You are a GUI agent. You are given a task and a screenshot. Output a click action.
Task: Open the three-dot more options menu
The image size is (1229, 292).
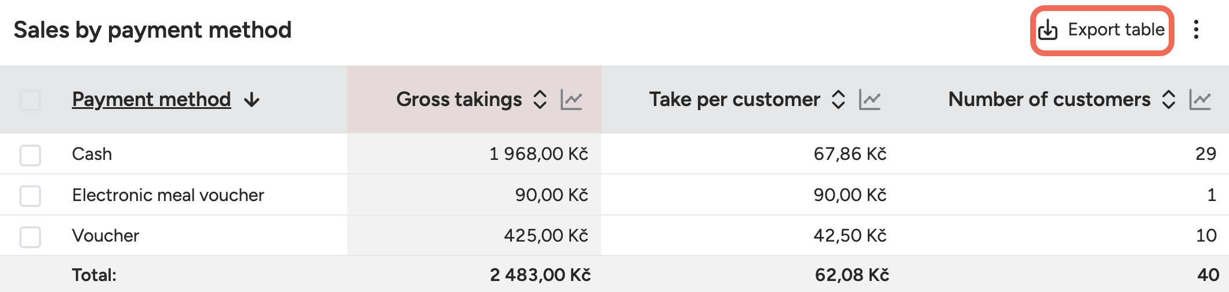[x=1196, y=30]
